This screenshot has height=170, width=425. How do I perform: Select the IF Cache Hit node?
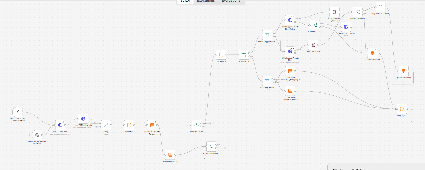pos(244,55)
